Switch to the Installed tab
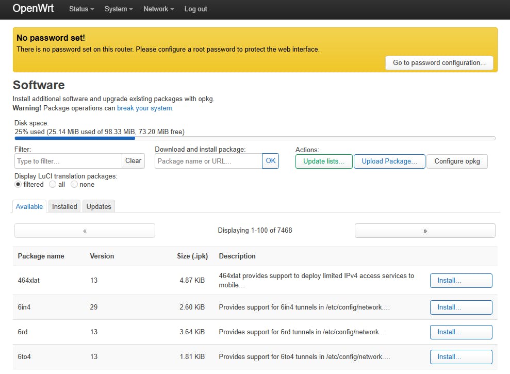Viewport: 510px width, 374px height. [64, 206]
